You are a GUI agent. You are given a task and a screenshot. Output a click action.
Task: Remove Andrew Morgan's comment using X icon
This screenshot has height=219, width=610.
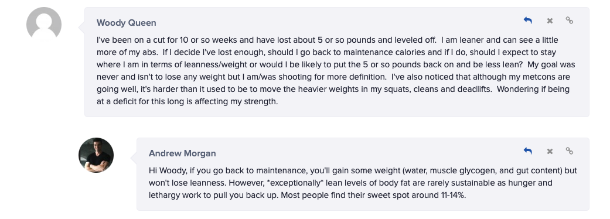coord(550,151)
